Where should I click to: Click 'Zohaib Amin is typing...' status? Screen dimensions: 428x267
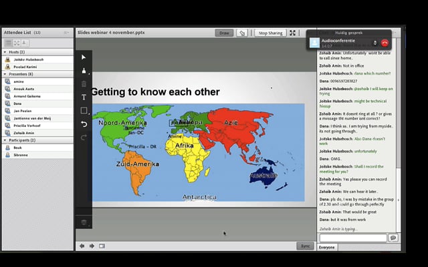tap(338, 229)
